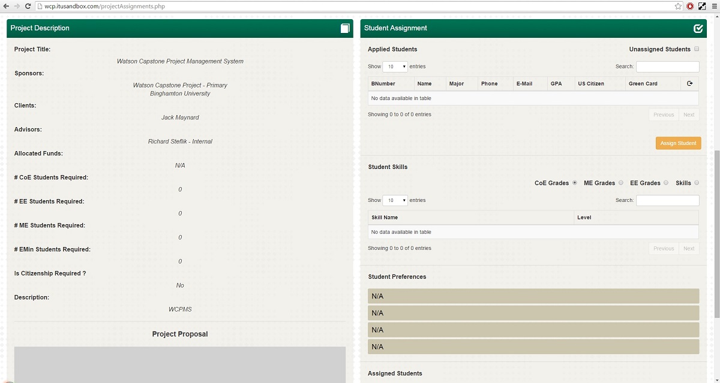Click Next under the Student Skills table
This screenshot has height=383, width=720.
[689, 248]
